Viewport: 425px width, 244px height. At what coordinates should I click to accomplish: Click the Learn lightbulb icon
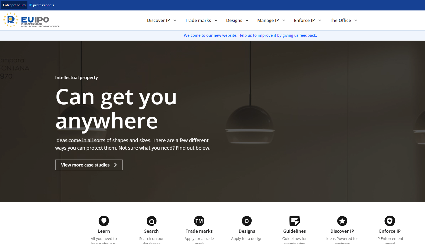(104, 221)
